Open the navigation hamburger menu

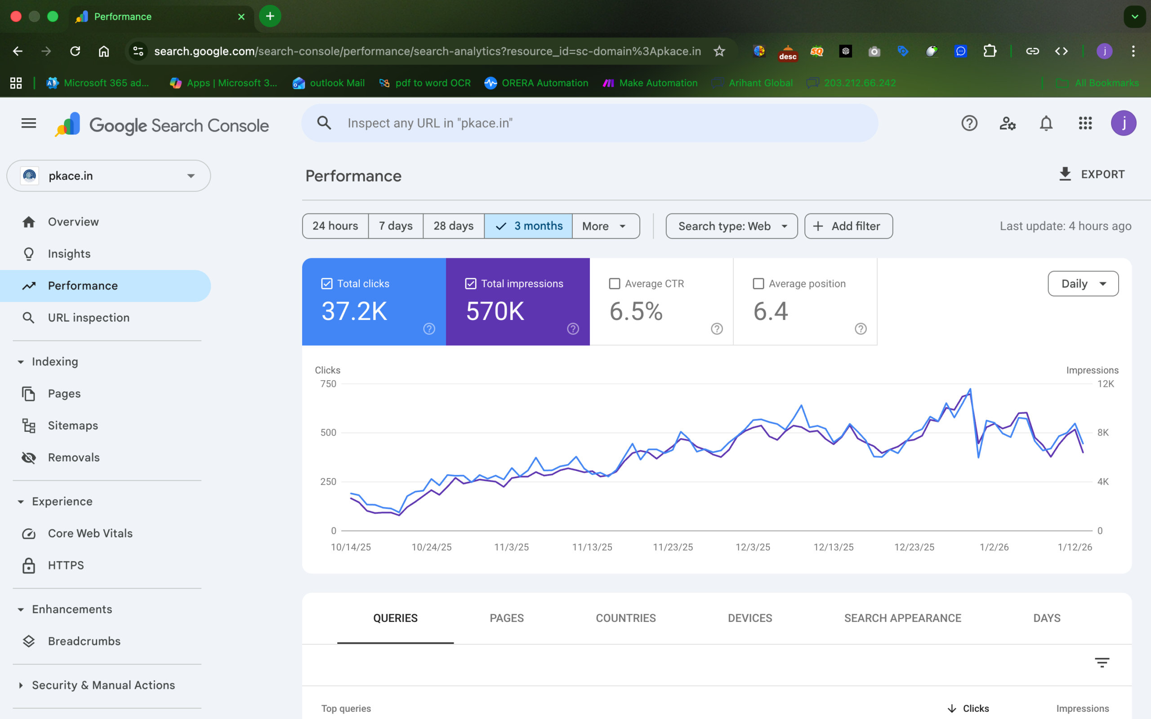coord(28,123)
